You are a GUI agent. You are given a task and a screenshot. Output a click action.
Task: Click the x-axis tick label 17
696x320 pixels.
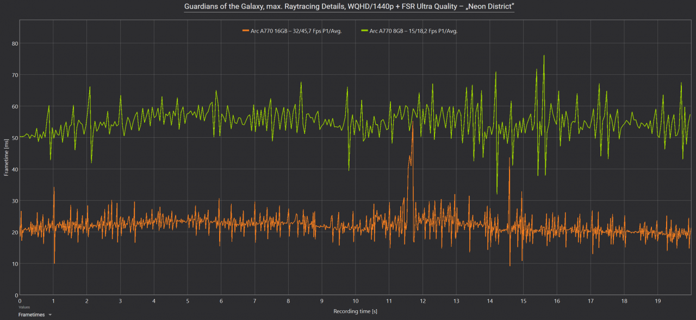[x=591, y=300]
